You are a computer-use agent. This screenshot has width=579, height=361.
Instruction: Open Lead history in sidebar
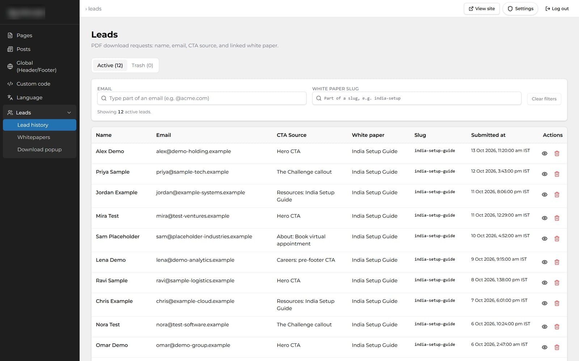(x=39, y=125)
